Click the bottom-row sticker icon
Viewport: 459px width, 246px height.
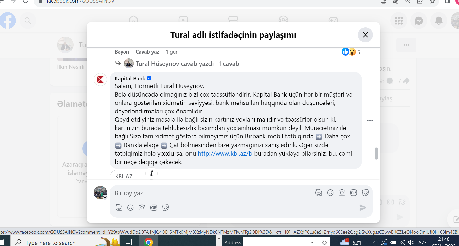point(165,208)
